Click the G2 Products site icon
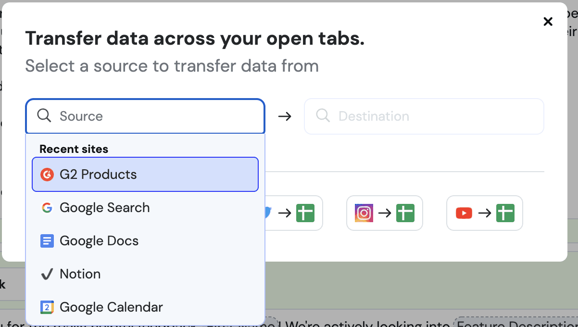 click(46, 175)
